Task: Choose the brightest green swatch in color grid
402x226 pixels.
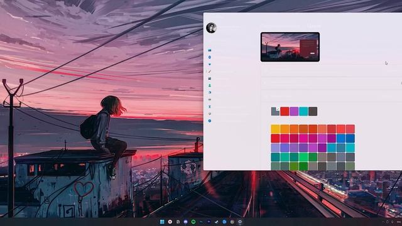Action: click(303, 157)
